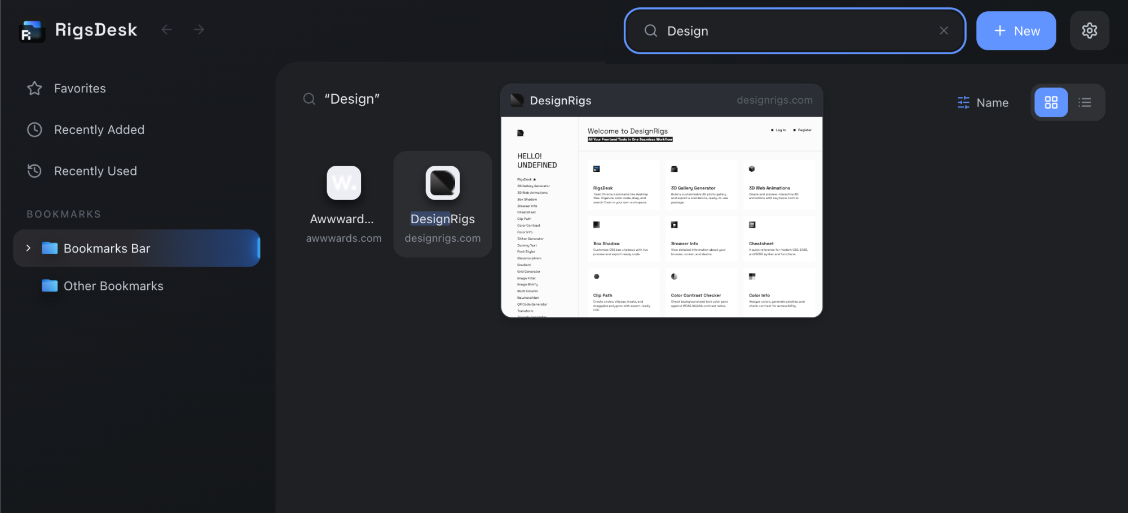Open the Awwwards bookmark icon
The height and width of the screenshot is (513, 1128).
[x=343, y=183]
